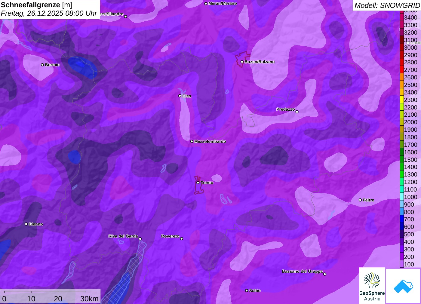The image size is (421, 304).
Task: Click the blue cloud house logo
Action: [x=403, y=286]
